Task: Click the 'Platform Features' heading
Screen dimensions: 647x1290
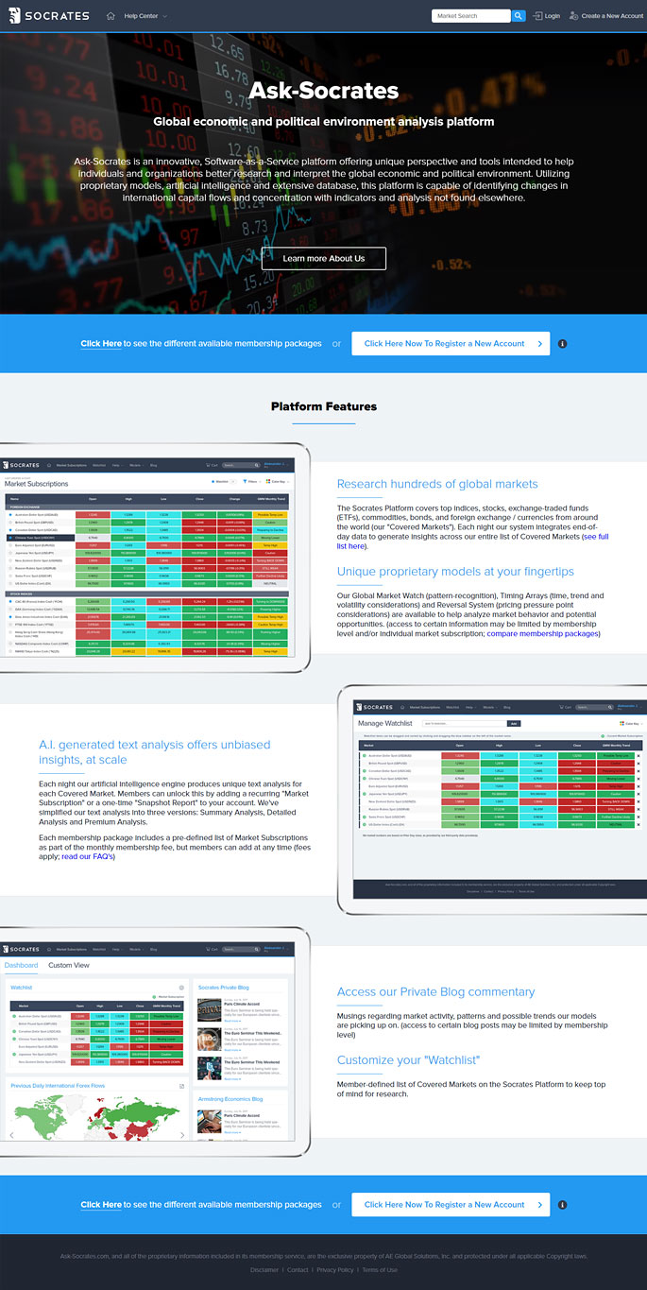Action: [x=324, y=406]
